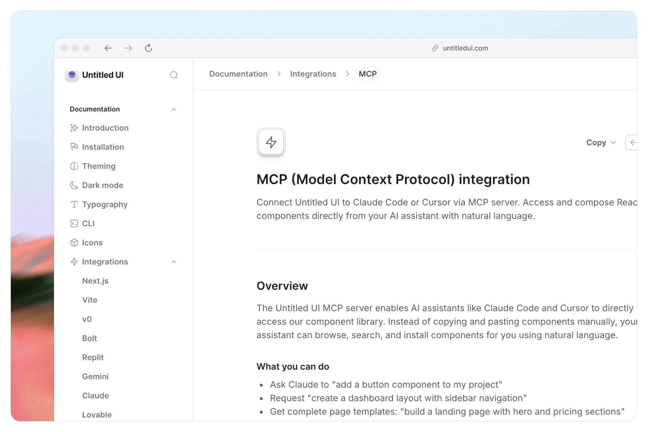Viewport: 648px width, 432px height.
Task: Go to the Next.js integration docs
Action: click(96, 281)
